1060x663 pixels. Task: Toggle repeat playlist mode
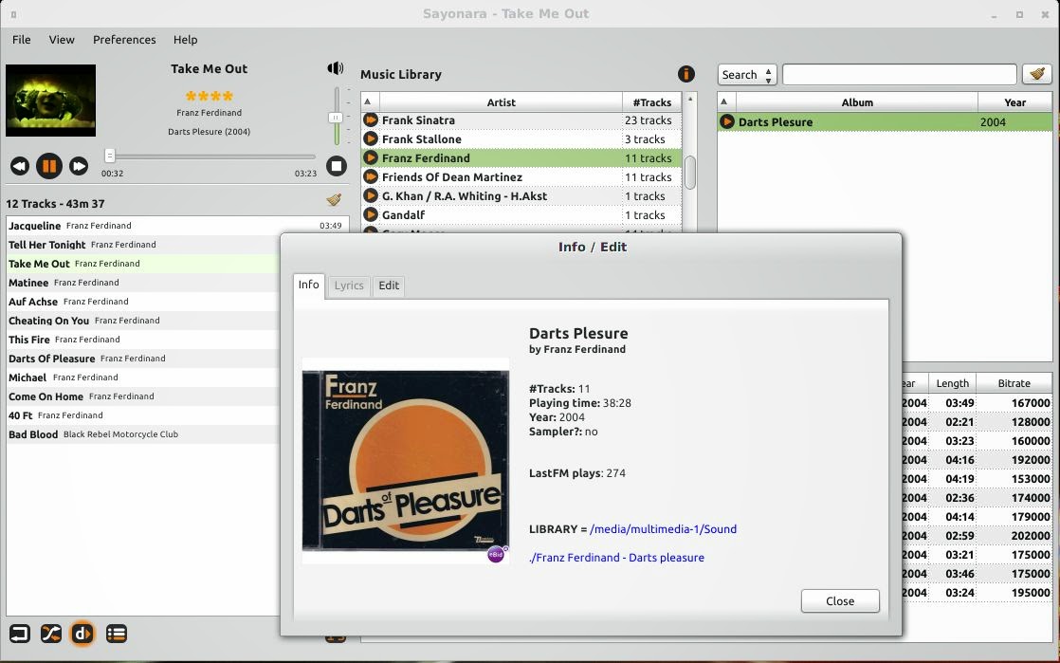point(20,634)
